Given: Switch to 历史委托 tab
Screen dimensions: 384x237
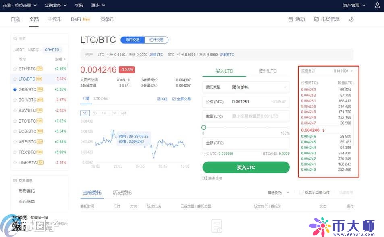Looking at the screenshot, I should tap(122, 193).
